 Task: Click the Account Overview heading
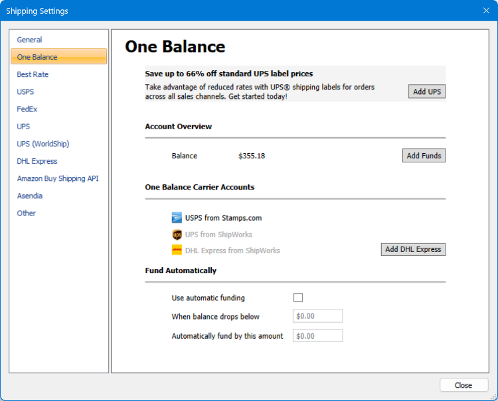(178, 127)
